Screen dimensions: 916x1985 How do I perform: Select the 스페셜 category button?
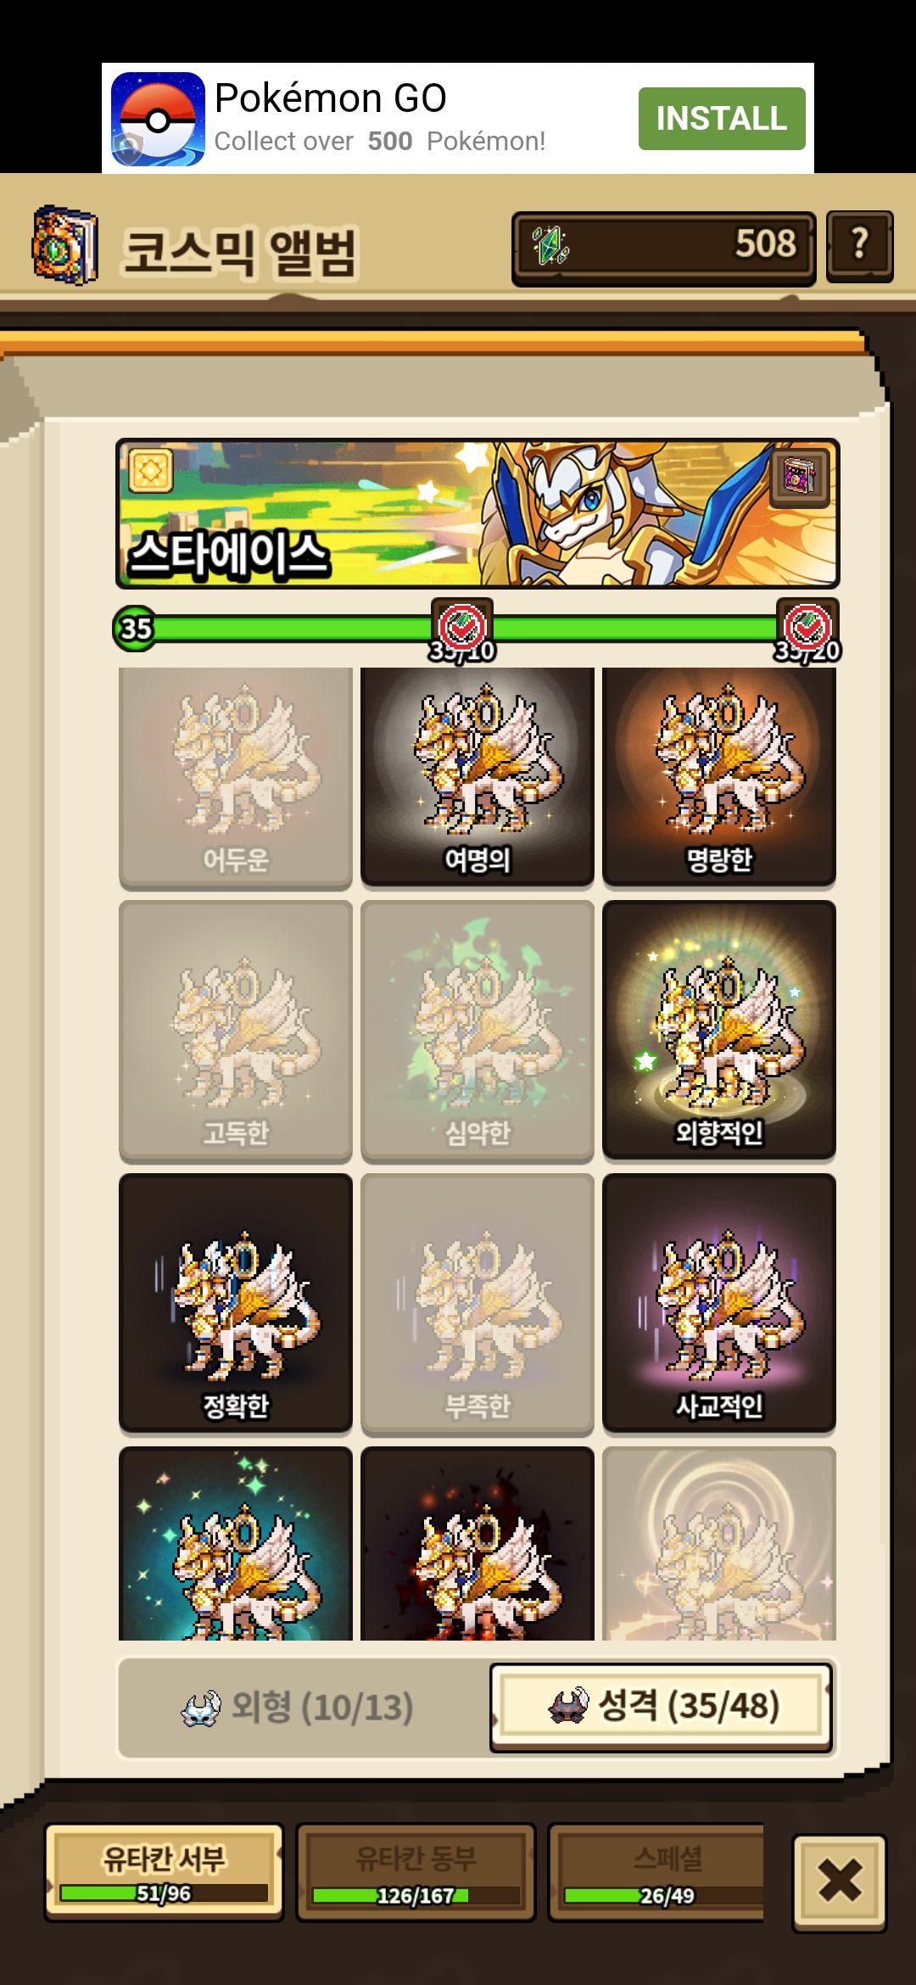[x=656, y=1872]
